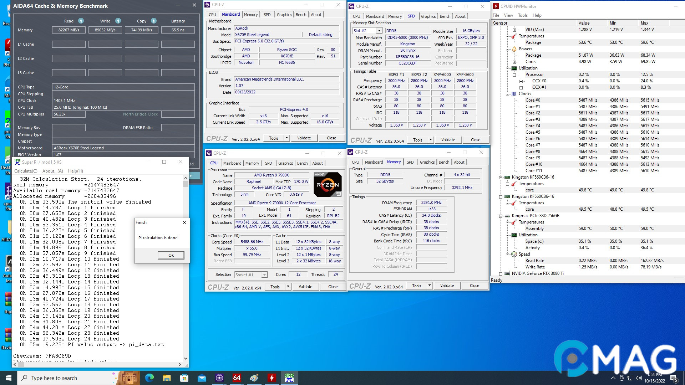This screenshot has width=685, height=385.
Task: Open the File menu in HWMonitor
Action: pyautogui.click(x=496, y=15)
